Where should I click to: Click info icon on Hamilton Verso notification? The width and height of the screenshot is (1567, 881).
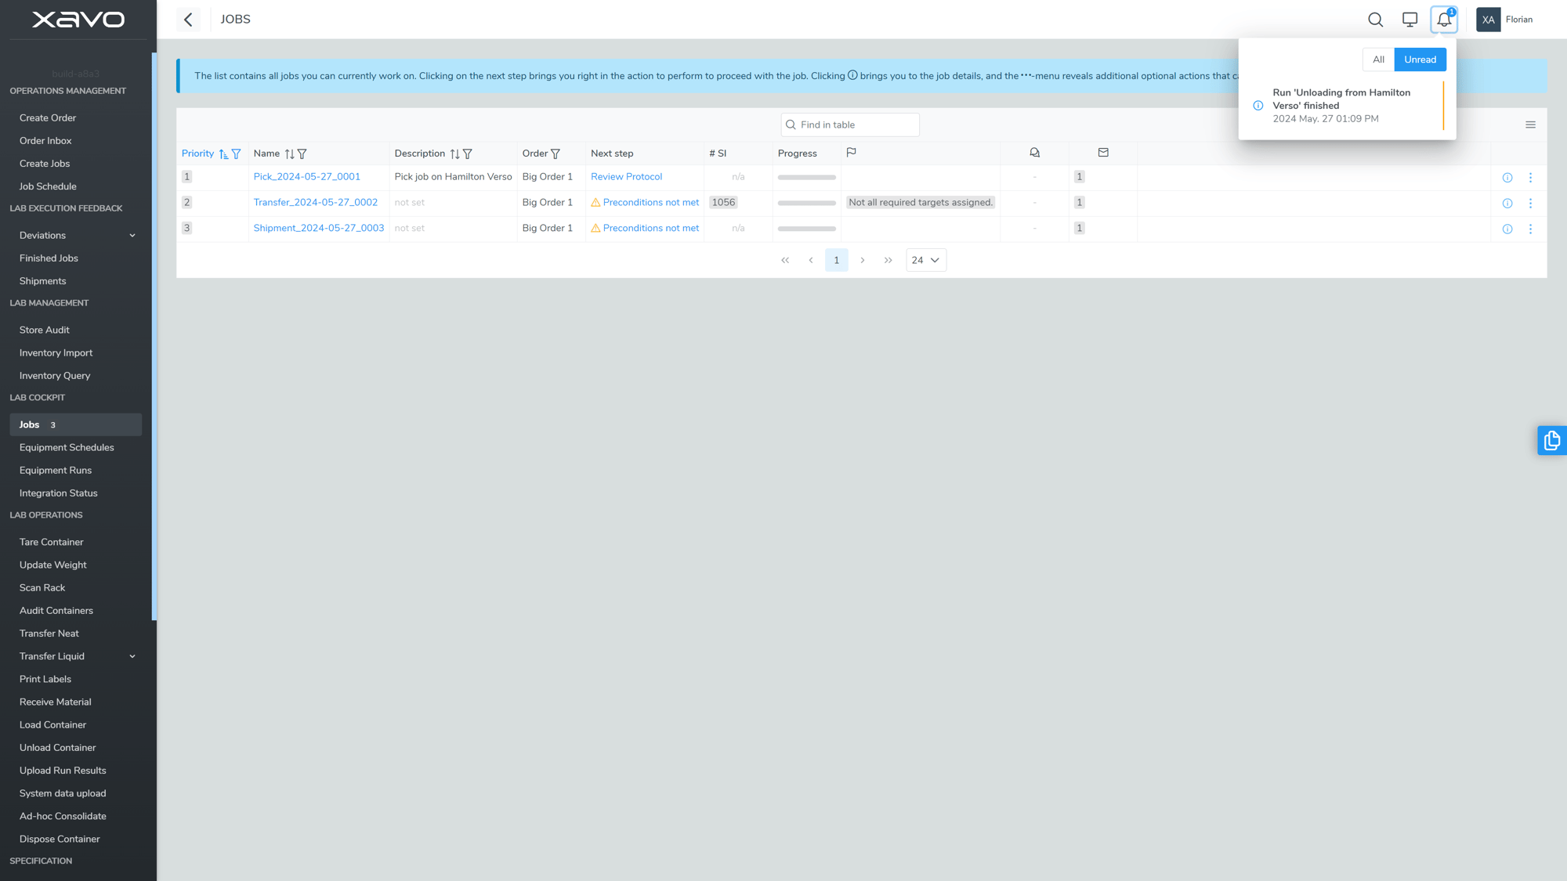pos(1258,106)
